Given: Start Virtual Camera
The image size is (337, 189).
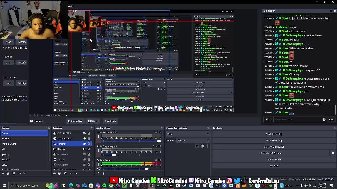Looking at the screenshot, I should tap(271, 153).
